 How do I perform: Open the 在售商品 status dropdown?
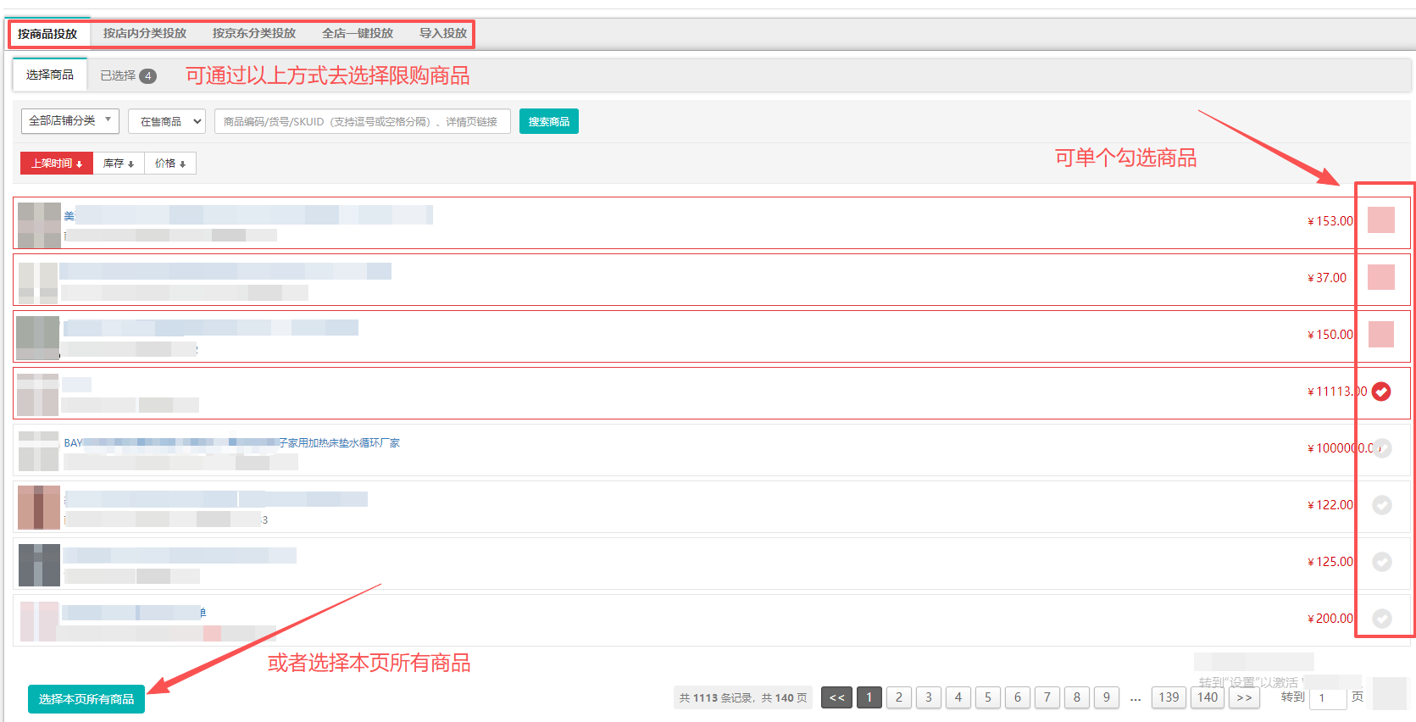(167, 121)
